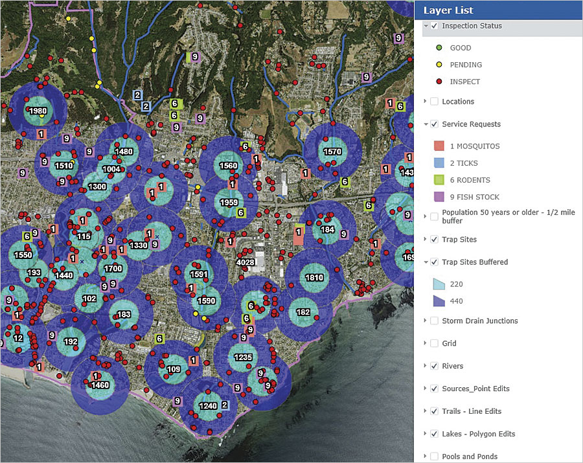Click the Layer List panel title
The width and height of the screenshot is (583, 463).
point(448,10)
